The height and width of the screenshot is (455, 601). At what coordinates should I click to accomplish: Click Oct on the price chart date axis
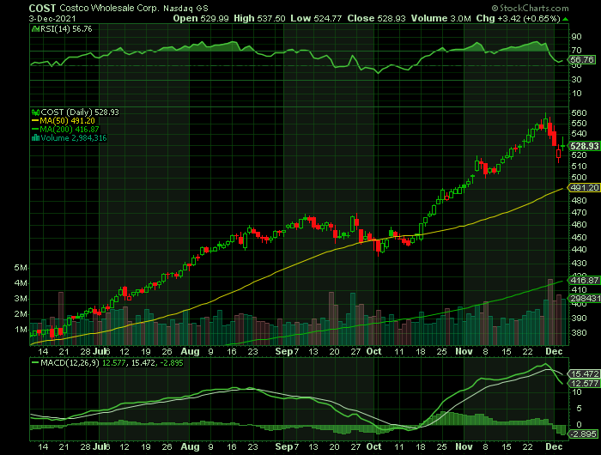click(373, 351)
